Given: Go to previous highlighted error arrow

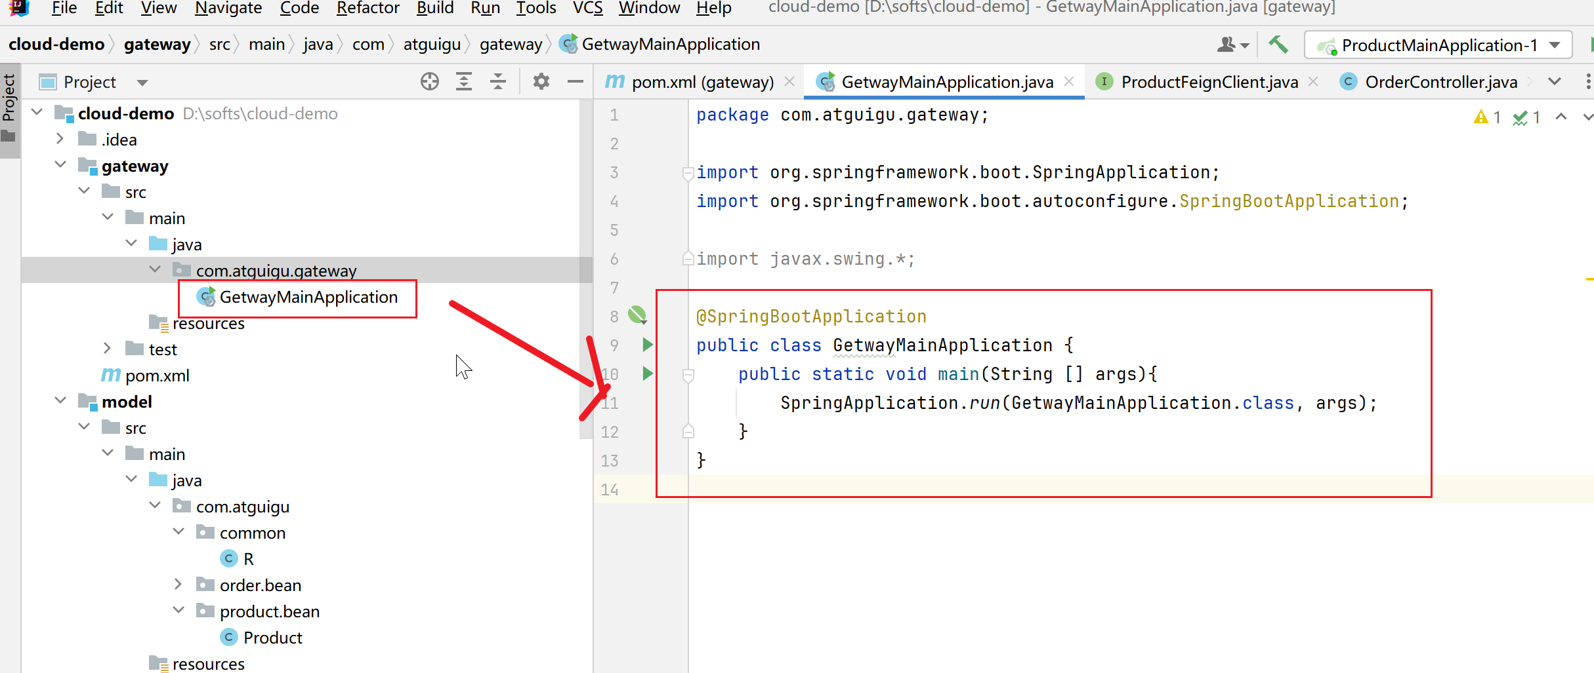Looking at the screenshot, I should click(1561, 117).
